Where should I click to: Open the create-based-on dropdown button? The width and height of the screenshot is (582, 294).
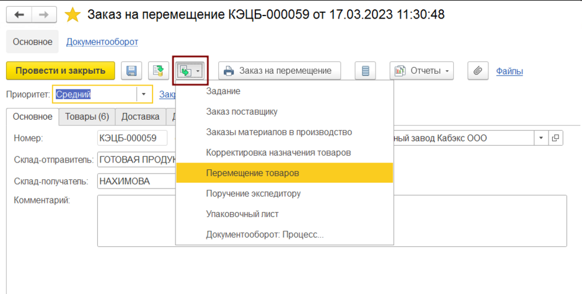[x=190, y=71]
